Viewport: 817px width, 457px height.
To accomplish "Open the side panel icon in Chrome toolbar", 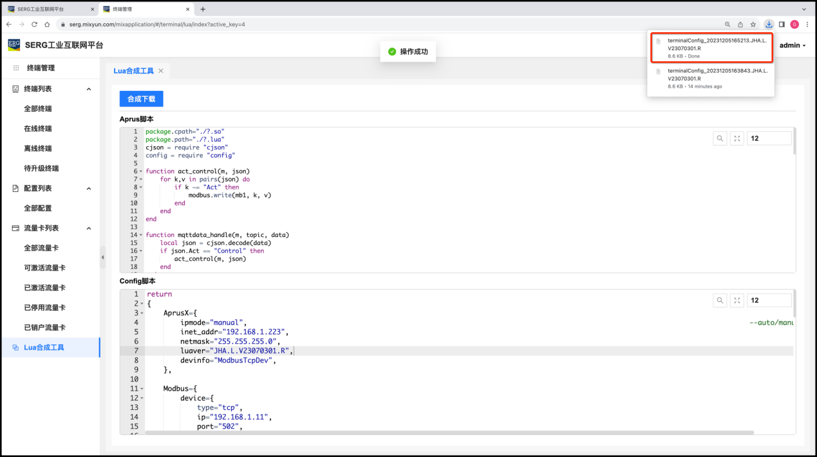I will point(782,24).
